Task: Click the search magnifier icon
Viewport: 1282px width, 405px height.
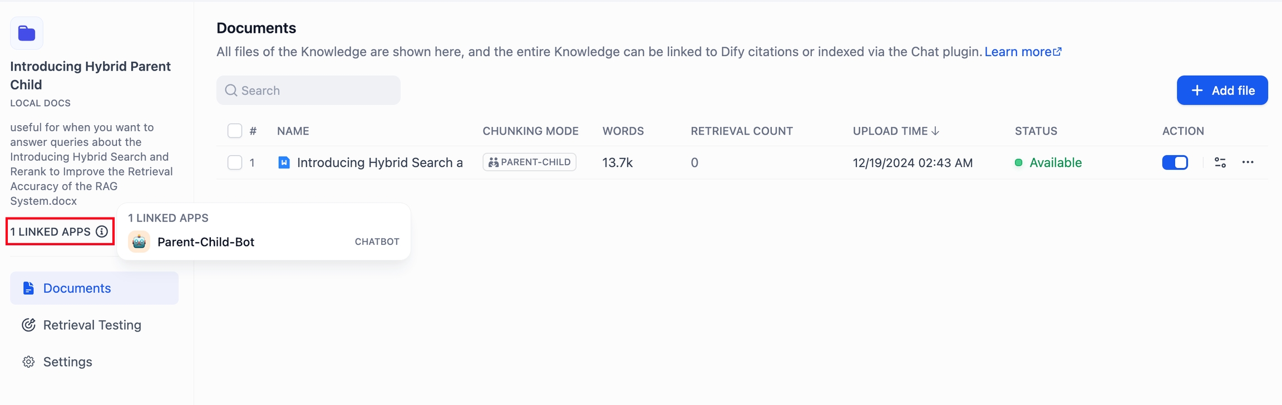Action: pos(231,91)
